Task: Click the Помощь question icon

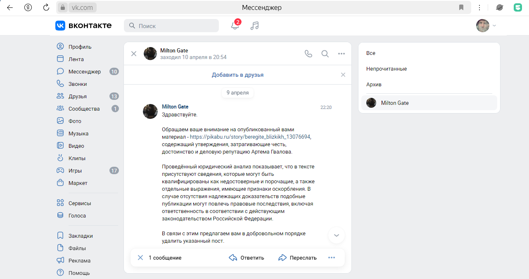Action: click(x=60, y=273)
